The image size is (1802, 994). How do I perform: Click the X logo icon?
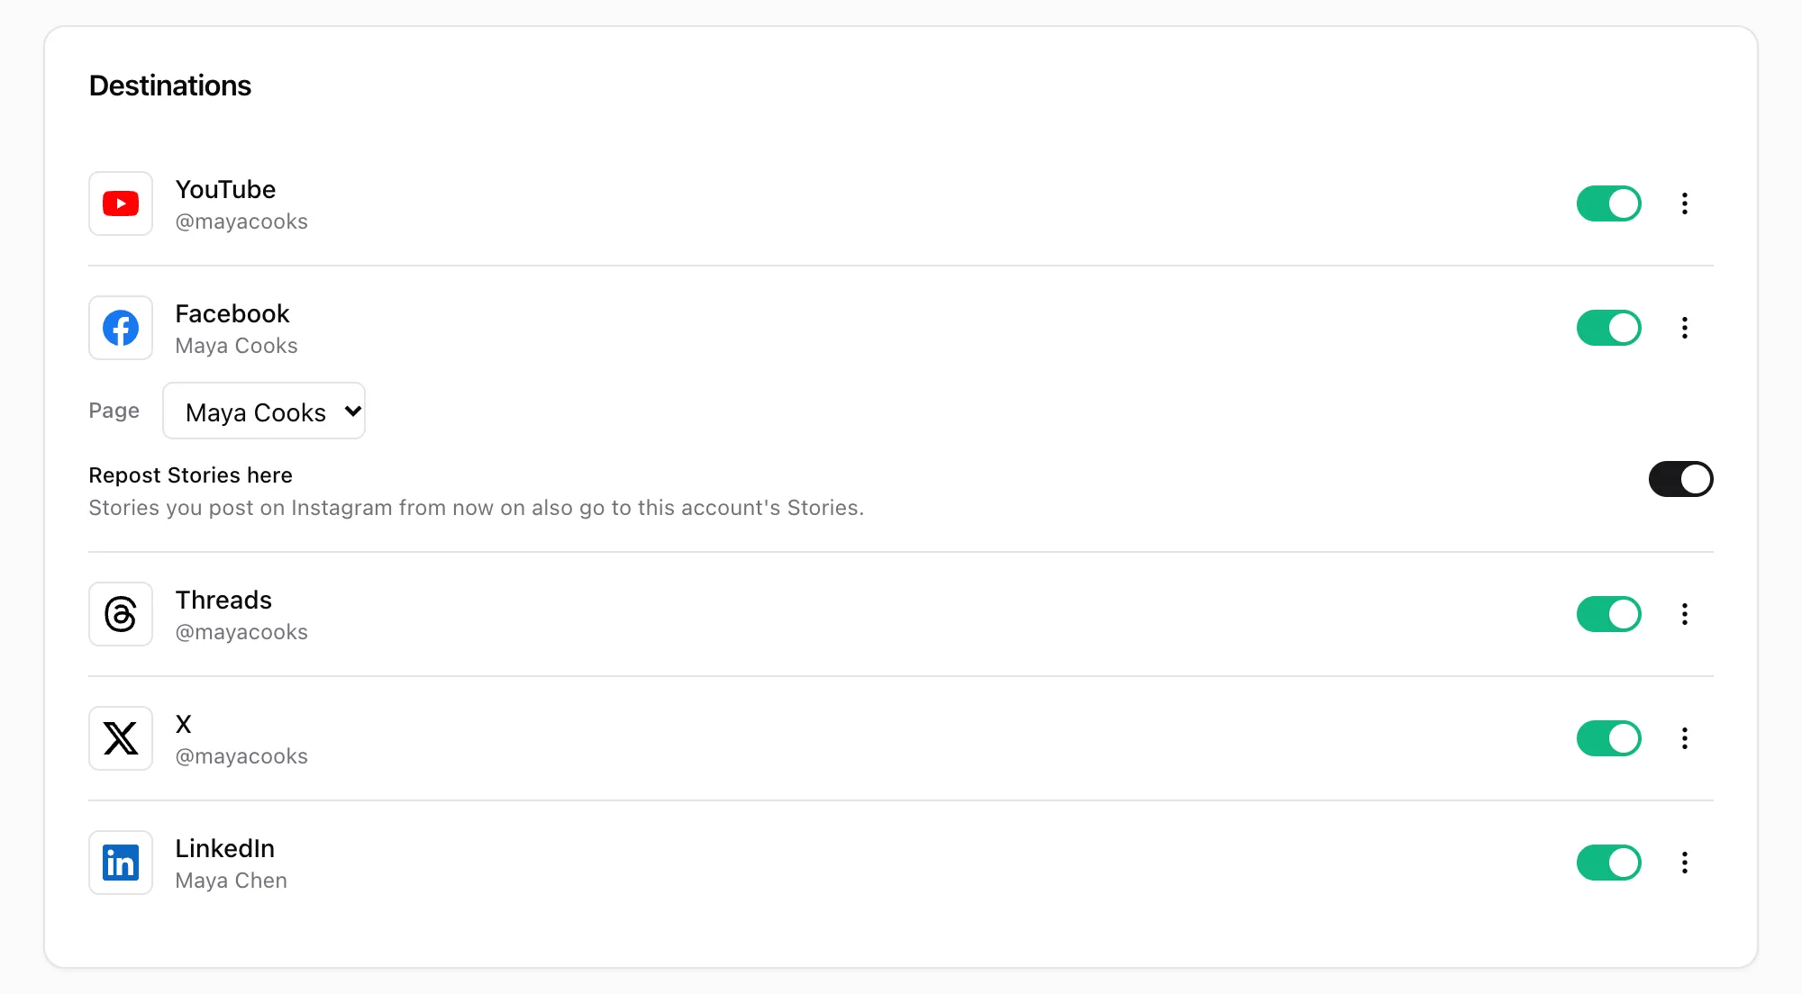click(x=121, y=738)
